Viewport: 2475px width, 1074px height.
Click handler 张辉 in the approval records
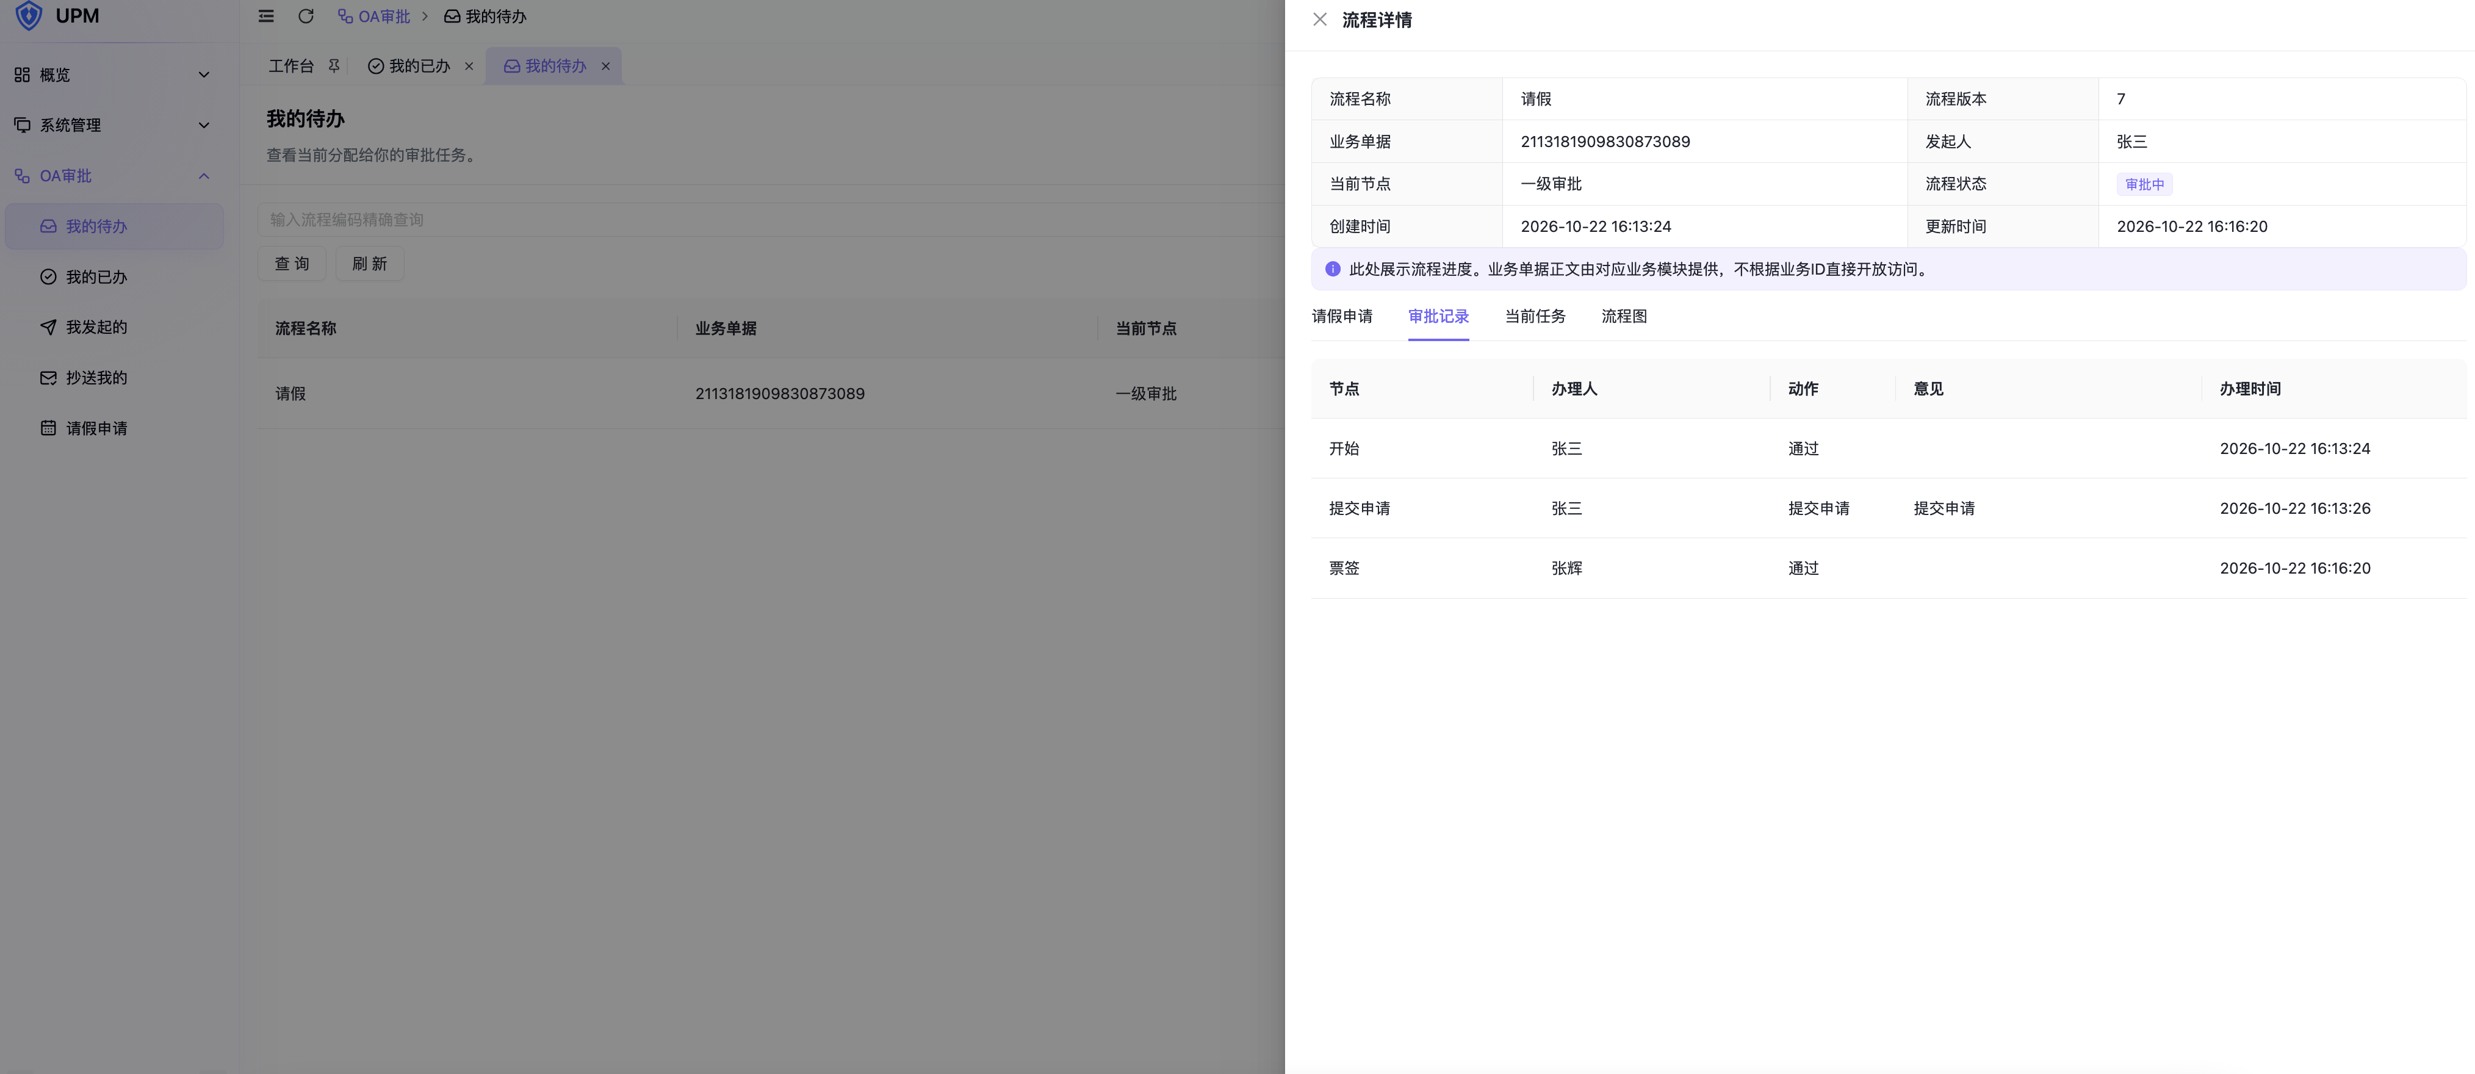click(x=1566, y=569)
